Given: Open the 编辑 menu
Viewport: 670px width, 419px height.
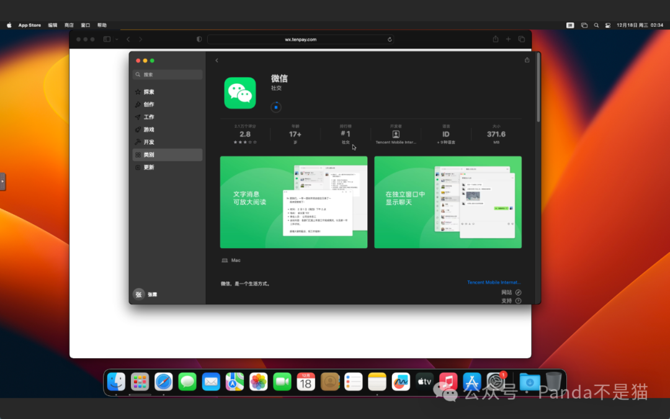Looking at the screenshot, I should pos(53,25).
